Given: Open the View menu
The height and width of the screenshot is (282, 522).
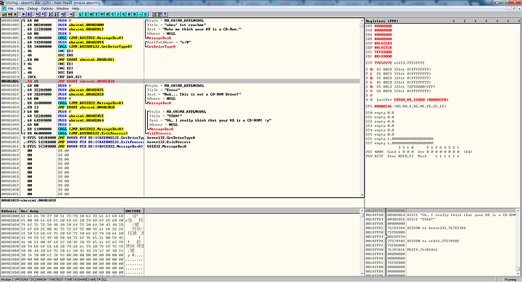Looking at the screenshot, I should tap(20, 8).
